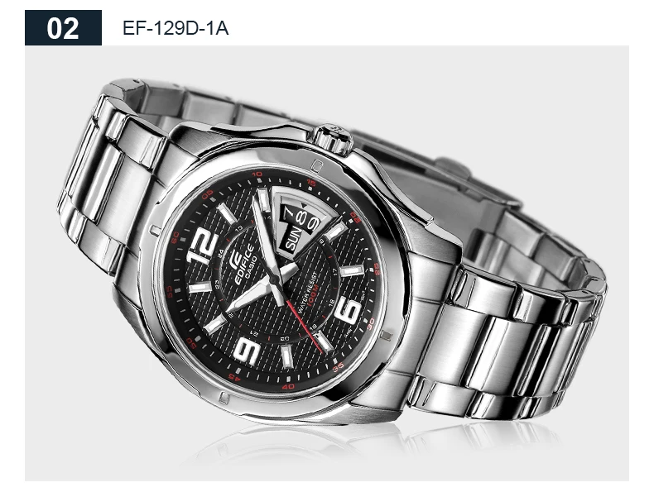
Task: Click the CASIO brand text
Action: (252, 268)
